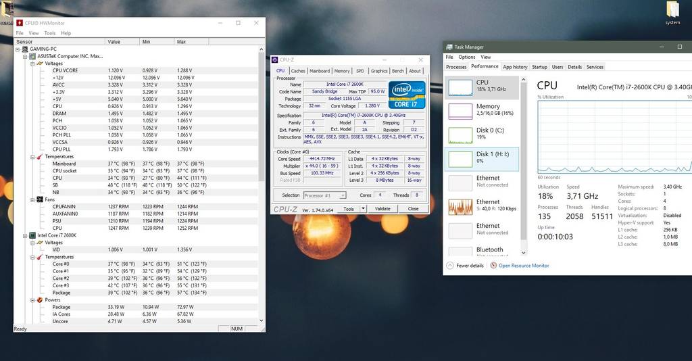Click the GAMING-PC computer icon in HWMonitor
This screenshot has height=361, width=692.
pos(25,49)
